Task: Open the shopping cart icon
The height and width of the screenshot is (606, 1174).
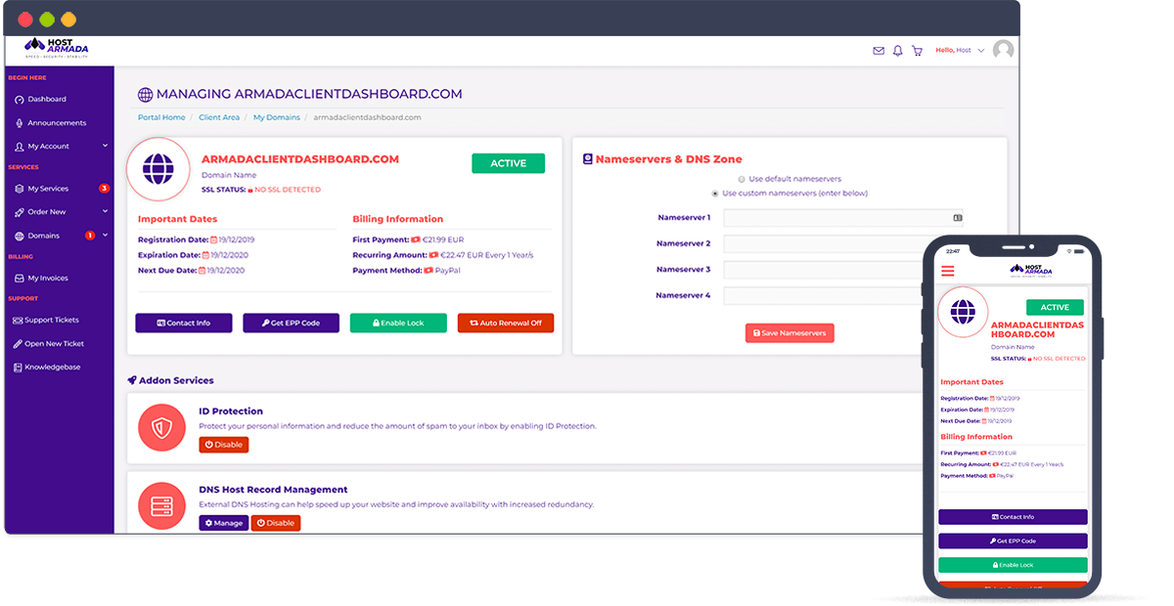Action: (917, 51)
